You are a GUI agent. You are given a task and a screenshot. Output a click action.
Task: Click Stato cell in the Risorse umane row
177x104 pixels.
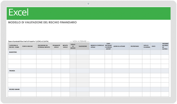click(x=156, y=89)
